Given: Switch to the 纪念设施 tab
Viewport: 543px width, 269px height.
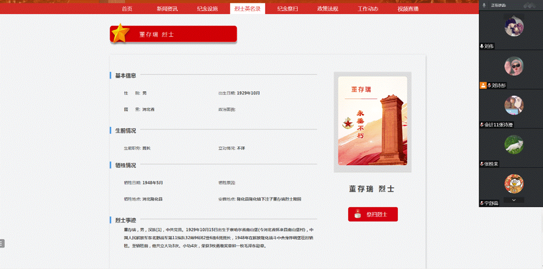Looking at the screenshot, I should click(207, 9).
